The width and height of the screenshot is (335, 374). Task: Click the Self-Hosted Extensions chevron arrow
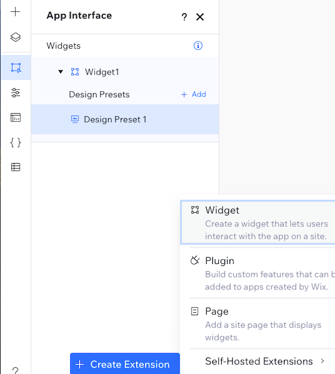pyautogui.click(x=322, y=361)
